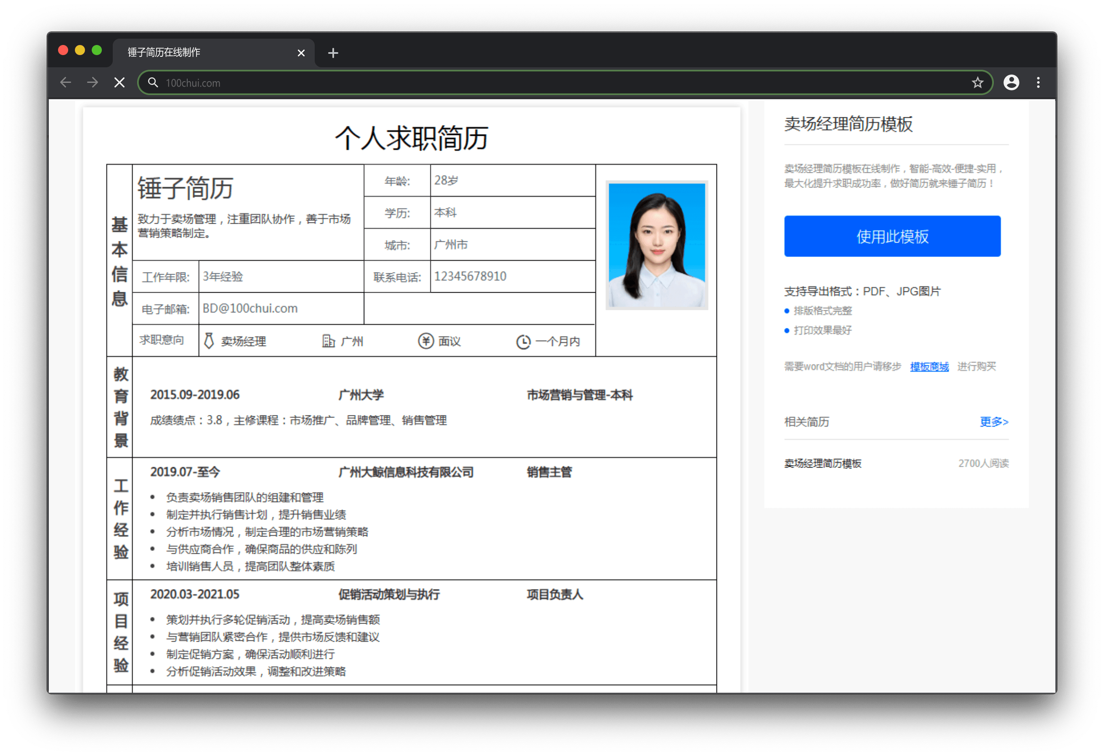Image resolution: width=1104 pixels, height=756 pixels.
Task: Click the browser forward arrow
Action: 93,83
